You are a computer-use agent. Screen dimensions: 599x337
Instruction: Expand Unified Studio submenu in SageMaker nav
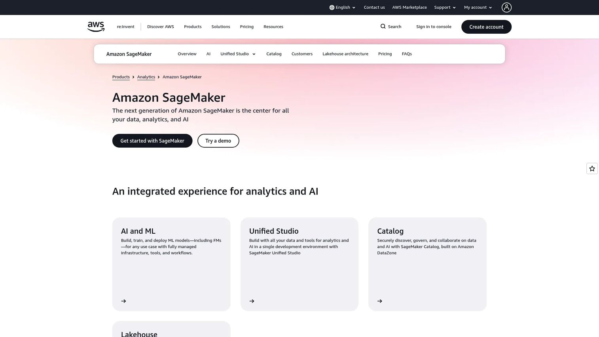(238, 54)
